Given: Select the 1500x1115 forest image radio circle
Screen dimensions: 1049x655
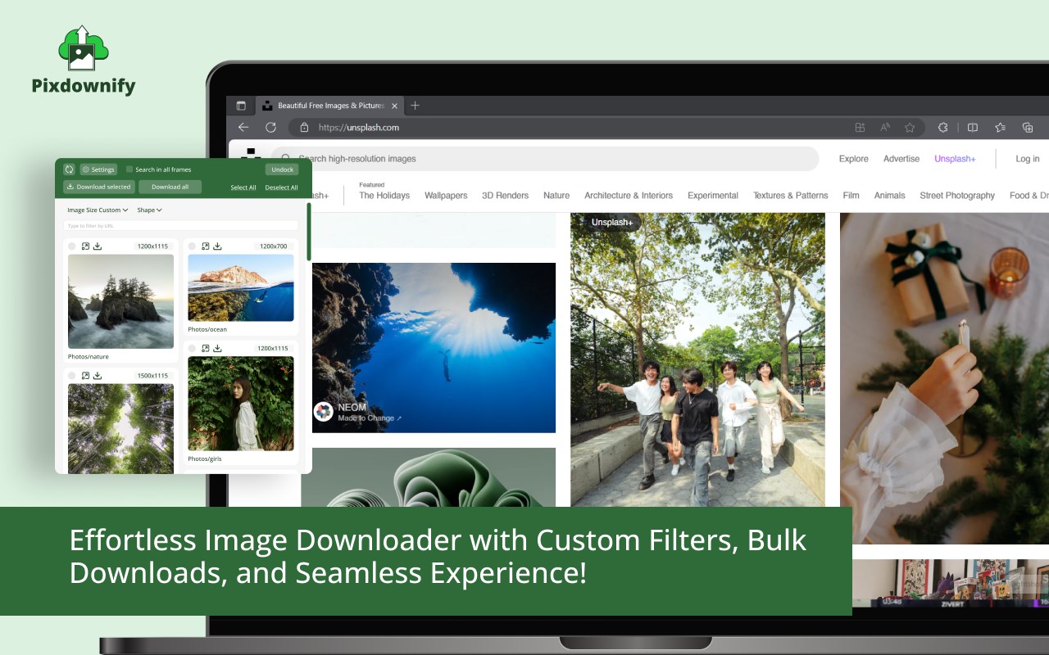Looking at the screenshot, I should pyautogui.click(x=72, y=375).
